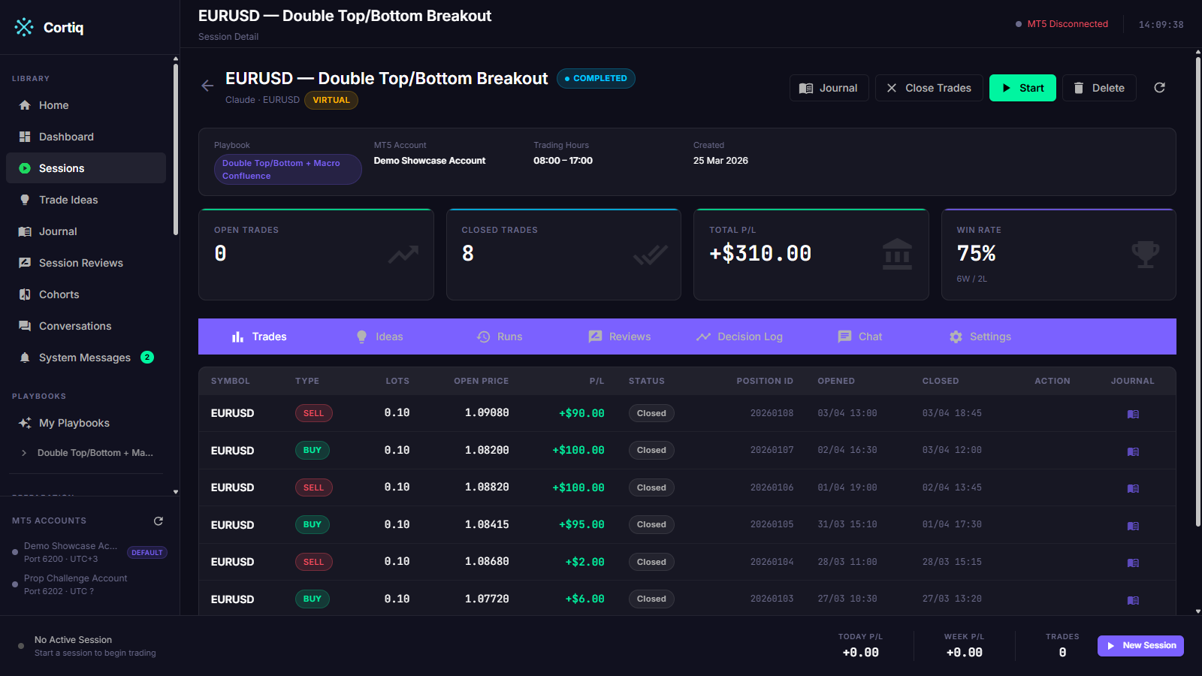Click the +$95.00 P/L value
Viewport: 1202px width, 676px height.
[x=581, y=524]
